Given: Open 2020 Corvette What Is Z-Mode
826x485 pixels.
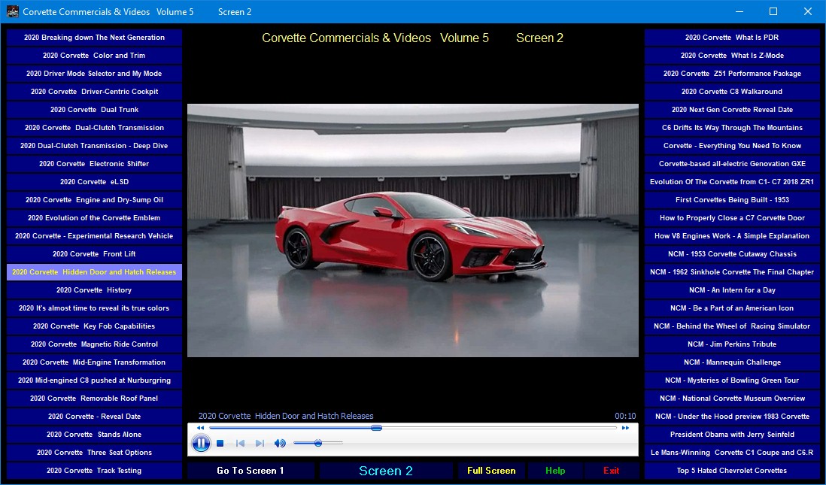Looking at the screenshot, I should (x=732, y=56).
